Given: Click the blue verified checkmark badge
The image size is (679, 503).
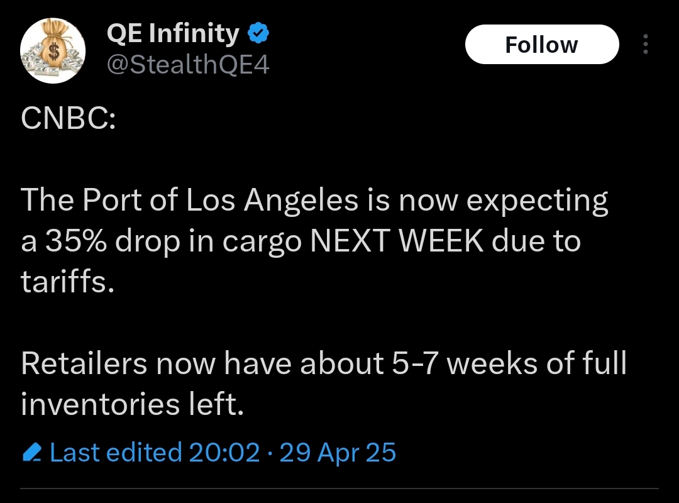Looking at the screenshot, I should [258, 33].
